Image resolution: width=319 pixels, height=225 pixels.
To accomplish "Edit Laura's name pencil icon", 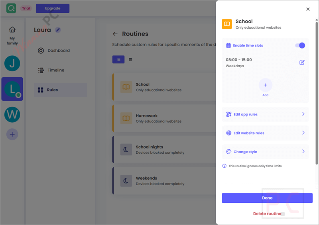I will click(x=58, y=30).
